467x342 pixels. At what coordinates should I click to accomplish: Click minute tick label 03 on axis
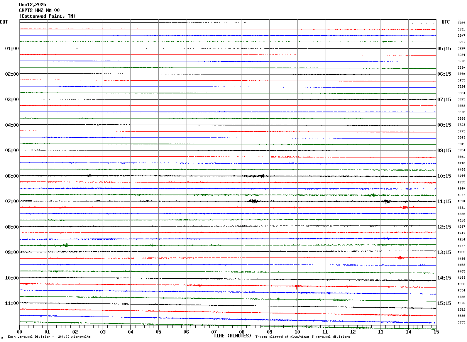click(103, 332)
